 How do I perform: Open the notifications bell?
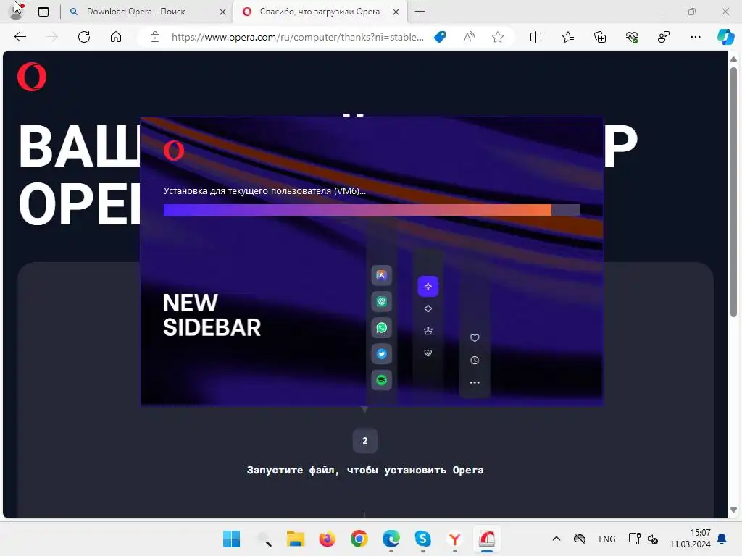coord(722,539)
